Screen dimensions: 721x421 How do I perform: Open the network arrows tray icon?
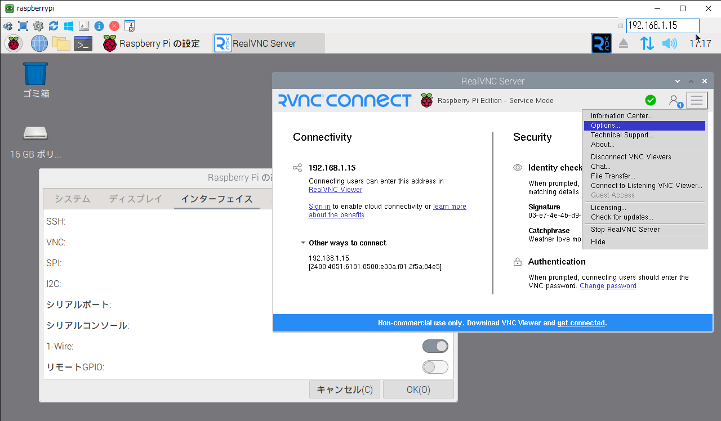[647, 43]
